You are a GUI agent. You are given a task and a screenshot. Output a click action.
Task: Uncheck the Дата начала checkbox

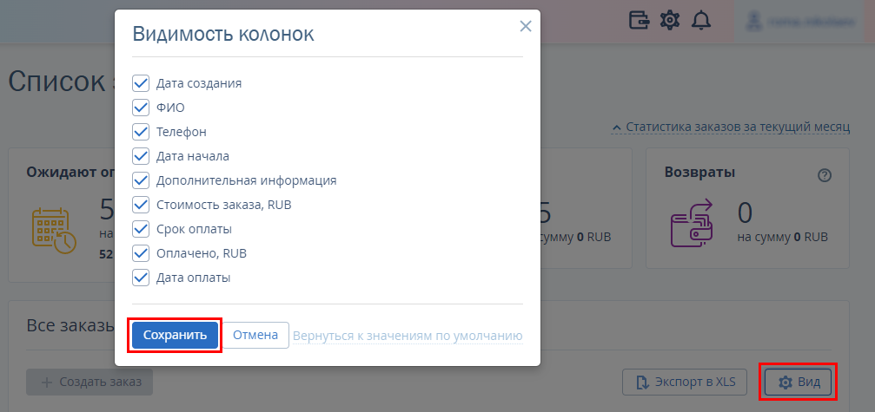tap(141, 156)
